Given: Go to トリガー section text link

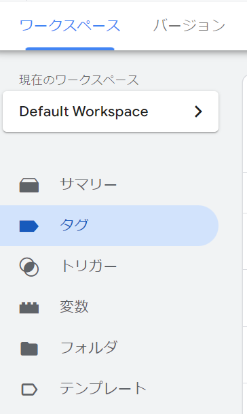Looking at the screenshot, I should pyautogui.click(x=88, y=266).
